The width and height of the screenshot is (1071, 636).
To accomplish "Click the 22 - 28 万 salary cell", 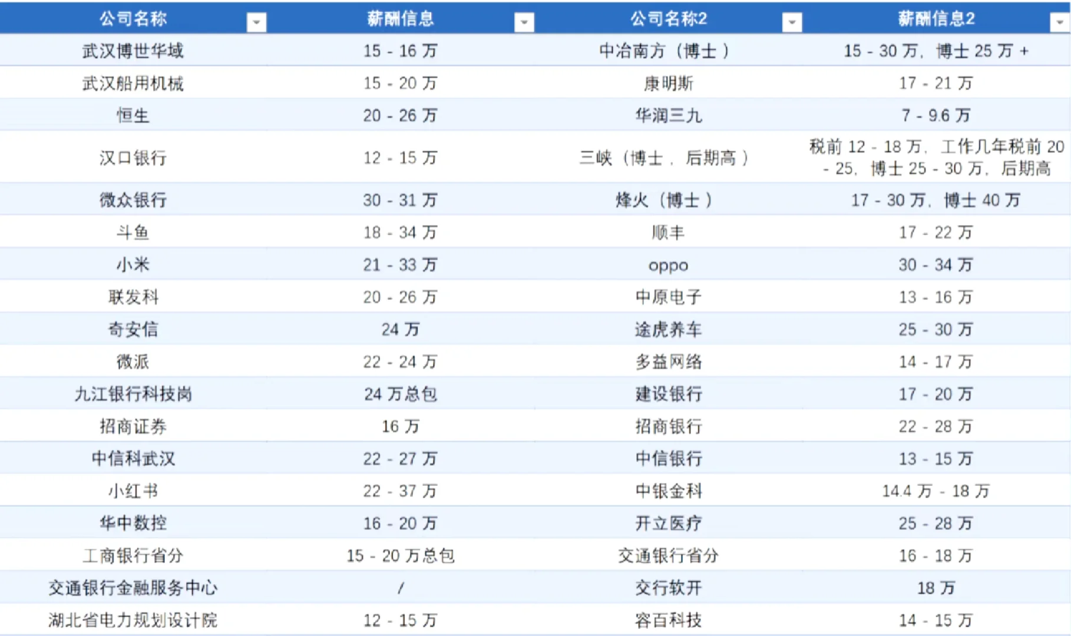I will pos(936,426).
